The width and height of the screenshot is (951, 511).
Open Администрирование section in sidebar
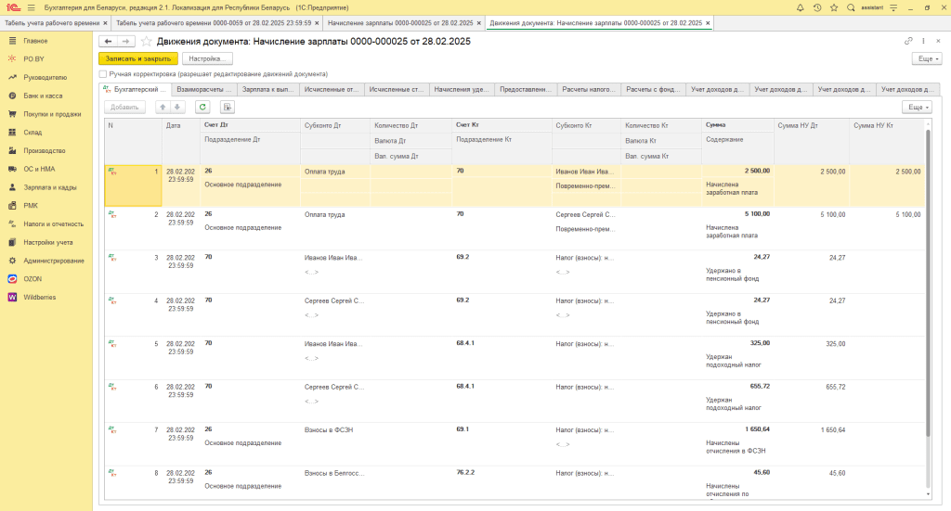pos(53,261)
